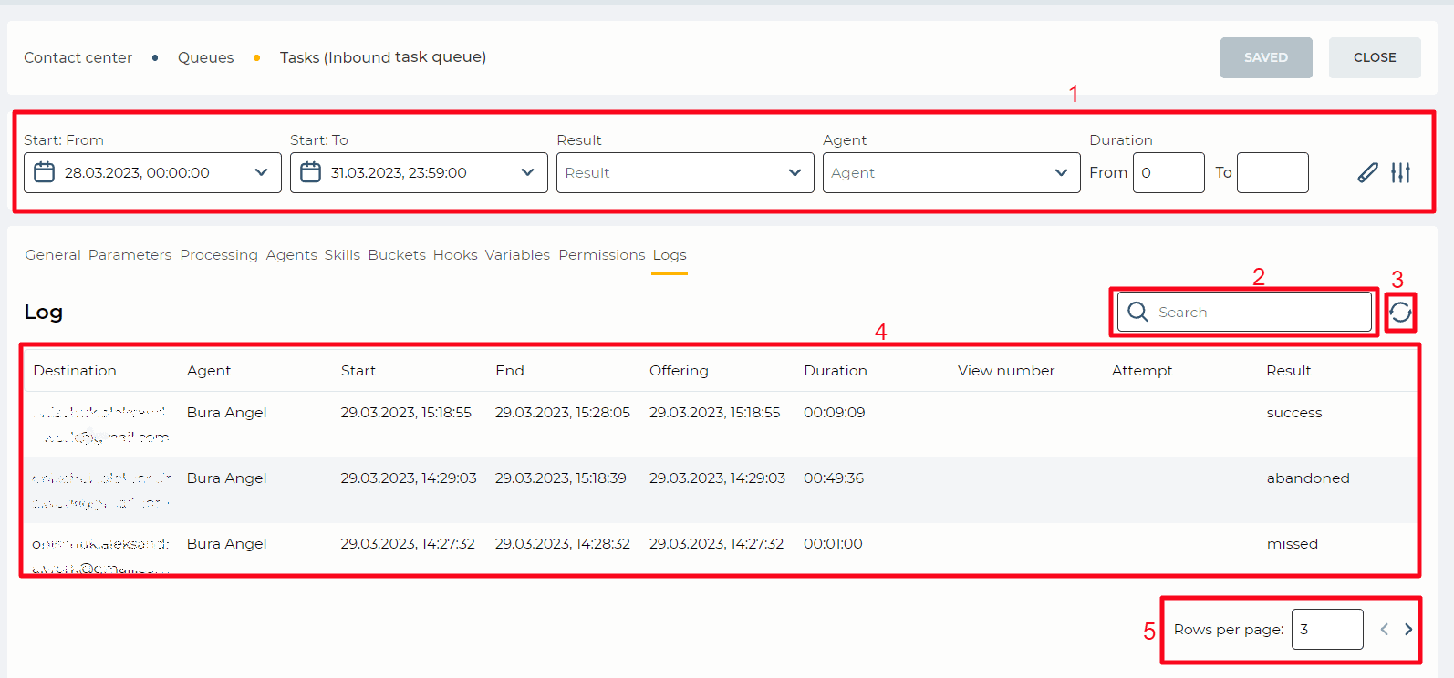Expand the Start: From date dropdown
The width and height of the screenshot is (1454, 678).
coord(262,172)
